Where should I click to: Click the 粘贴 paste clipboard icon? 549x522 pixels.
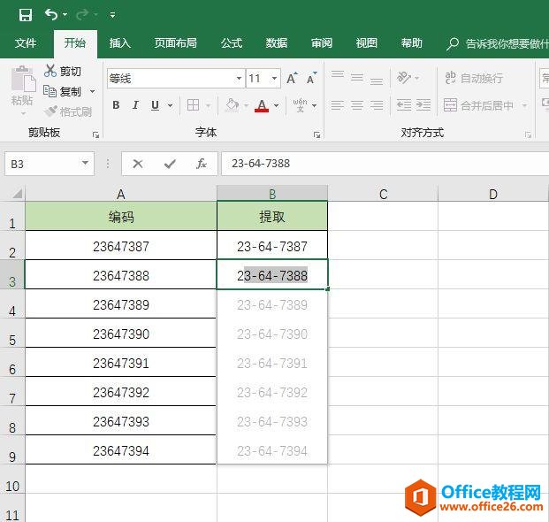(x=23, y=80)
